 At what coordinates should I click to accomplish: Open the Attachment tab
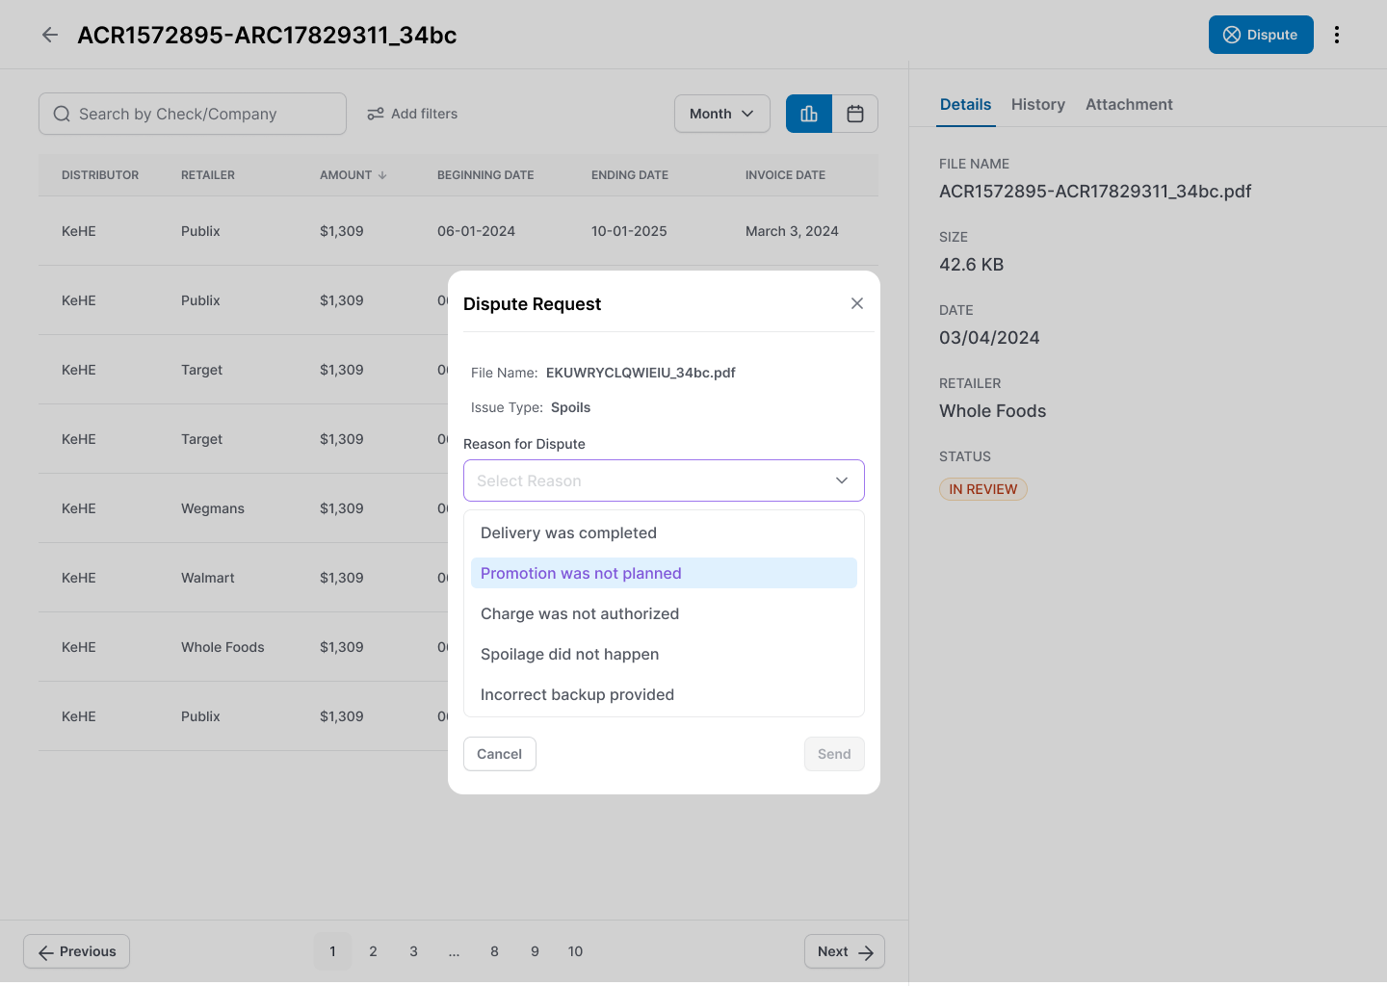(1129, 104)
